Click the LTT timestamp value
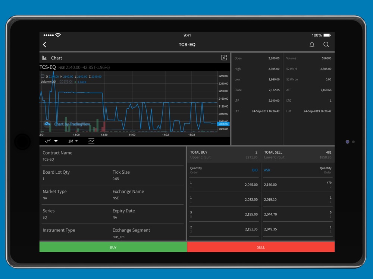The width and height of the screenshot is (373, 279). point(266,111)
